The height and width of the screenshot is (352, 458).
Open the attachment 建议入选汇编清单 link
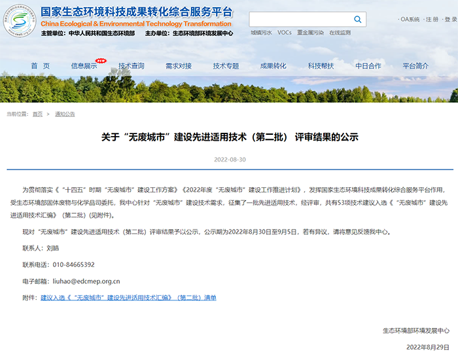tap(128, 298)
